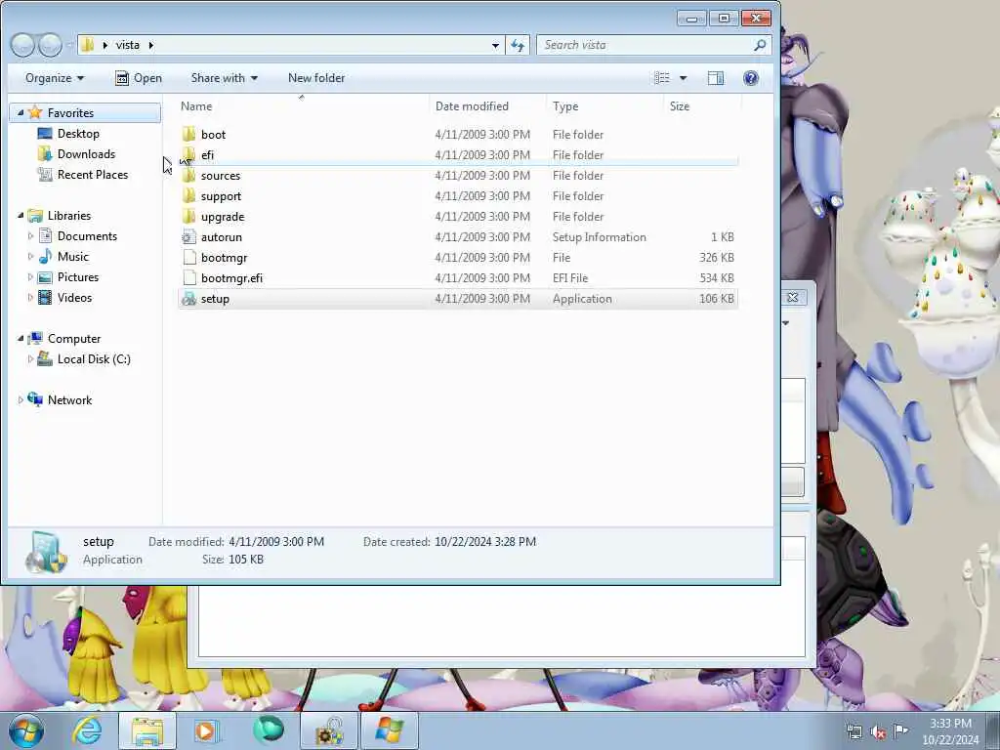Expand Local Disk (C:) node
1000x750 pixels.
click(x=30, y=359)
